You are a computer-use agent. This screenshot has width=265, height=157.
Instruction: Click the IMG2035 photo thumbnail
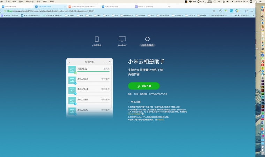click(72, 101)
